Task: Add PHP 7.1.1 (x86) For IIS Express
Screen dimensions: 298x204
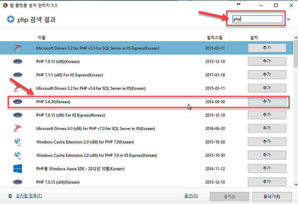Action: [x=267, y=74]
